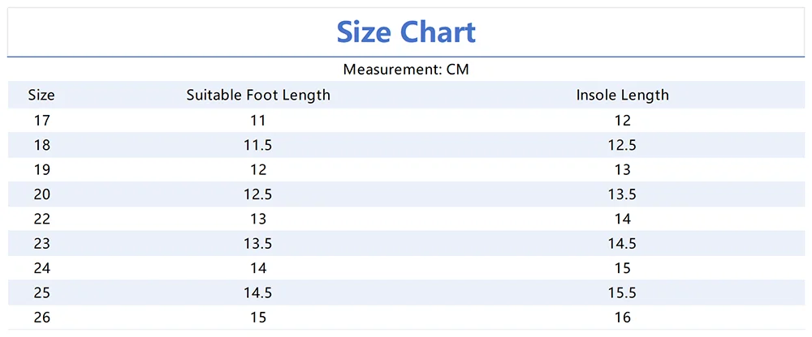Click size 26 row label
The height and width of the screenshot is (337, 812).
(x=41, y=318)
